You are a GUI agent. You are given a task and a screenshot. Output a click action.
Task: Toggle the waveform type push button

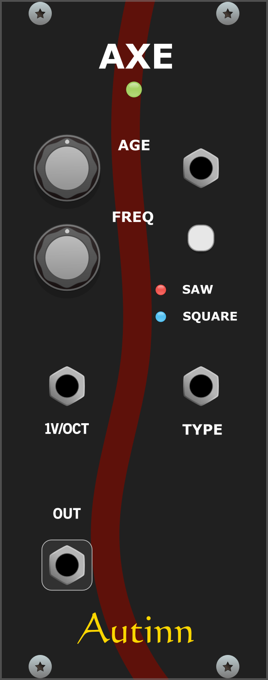[x=201, y=238]
